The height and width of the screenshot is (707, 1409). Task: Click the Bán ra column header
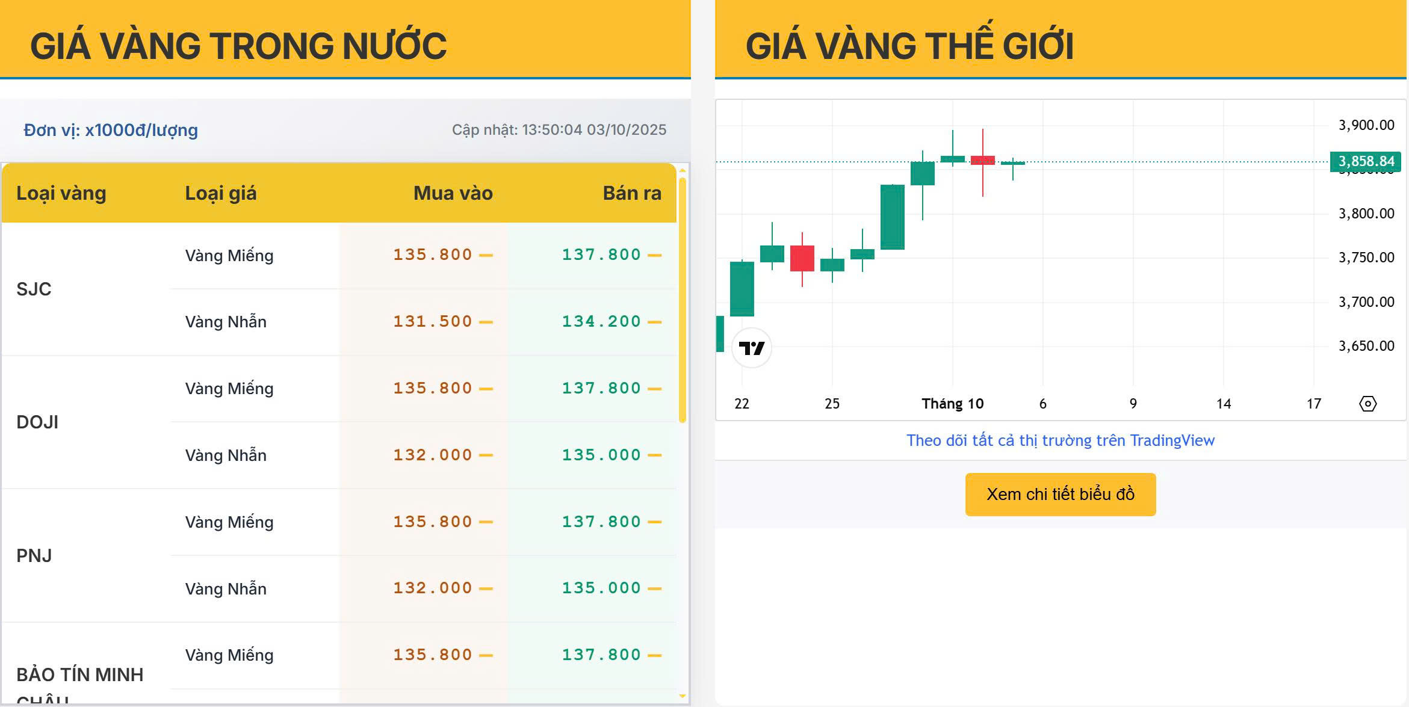click(x=631, y=193)
